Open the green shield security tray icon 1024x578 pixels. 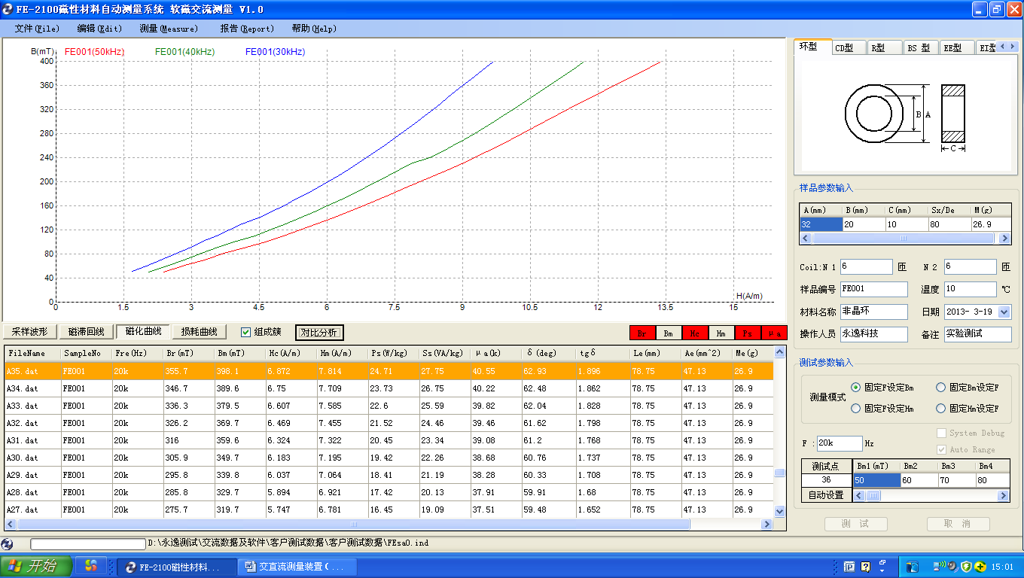coord(966,566)
